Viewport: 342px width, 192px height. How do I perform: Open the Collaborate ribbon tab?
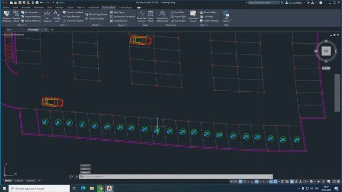(x=94, y=7)
